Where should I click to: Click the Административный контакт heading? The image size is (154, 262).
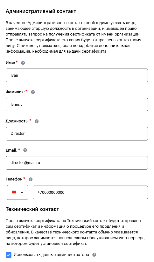click(41, 11)
